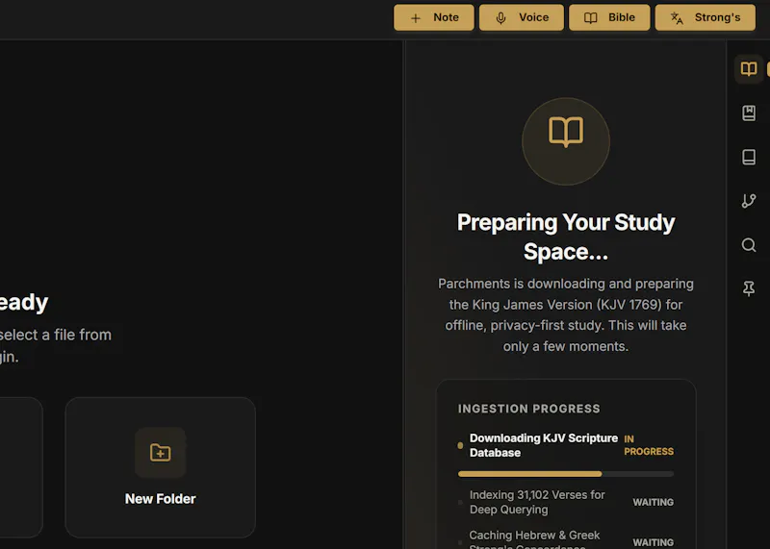Open the git branch sidebar icon
770x549 pixels.
pyautogui.click(x=749, y=201)
